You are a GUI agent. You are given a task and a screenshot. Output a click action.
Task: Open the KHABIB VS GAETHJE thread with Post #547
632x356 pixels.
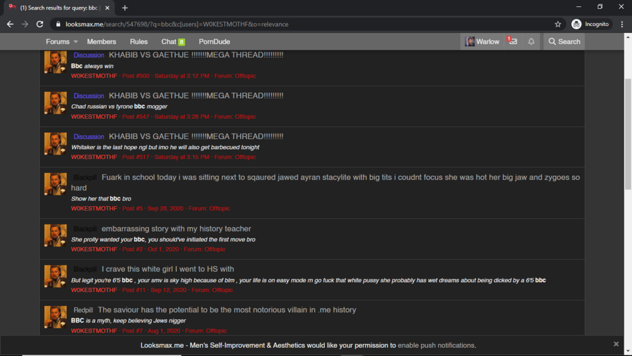[196, 95]
